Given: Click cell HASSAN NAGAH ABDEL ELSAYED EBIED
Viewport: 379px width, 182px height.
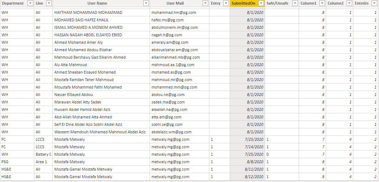Looking at the screenshot, I should point(101,35).
